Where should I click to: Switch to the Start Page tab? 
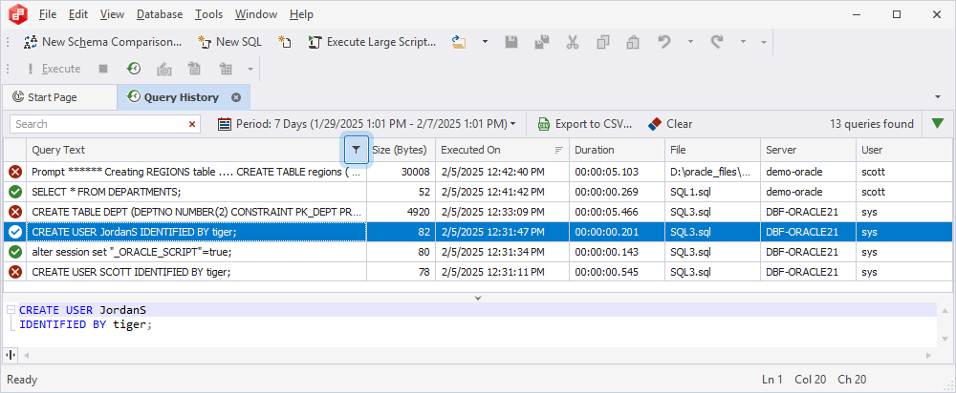(59, 97)
